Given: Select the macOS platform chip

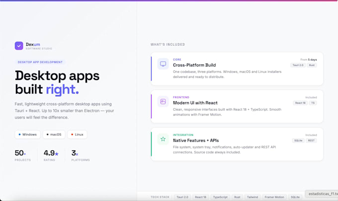Looking at the screenshot, I should 54,134.
